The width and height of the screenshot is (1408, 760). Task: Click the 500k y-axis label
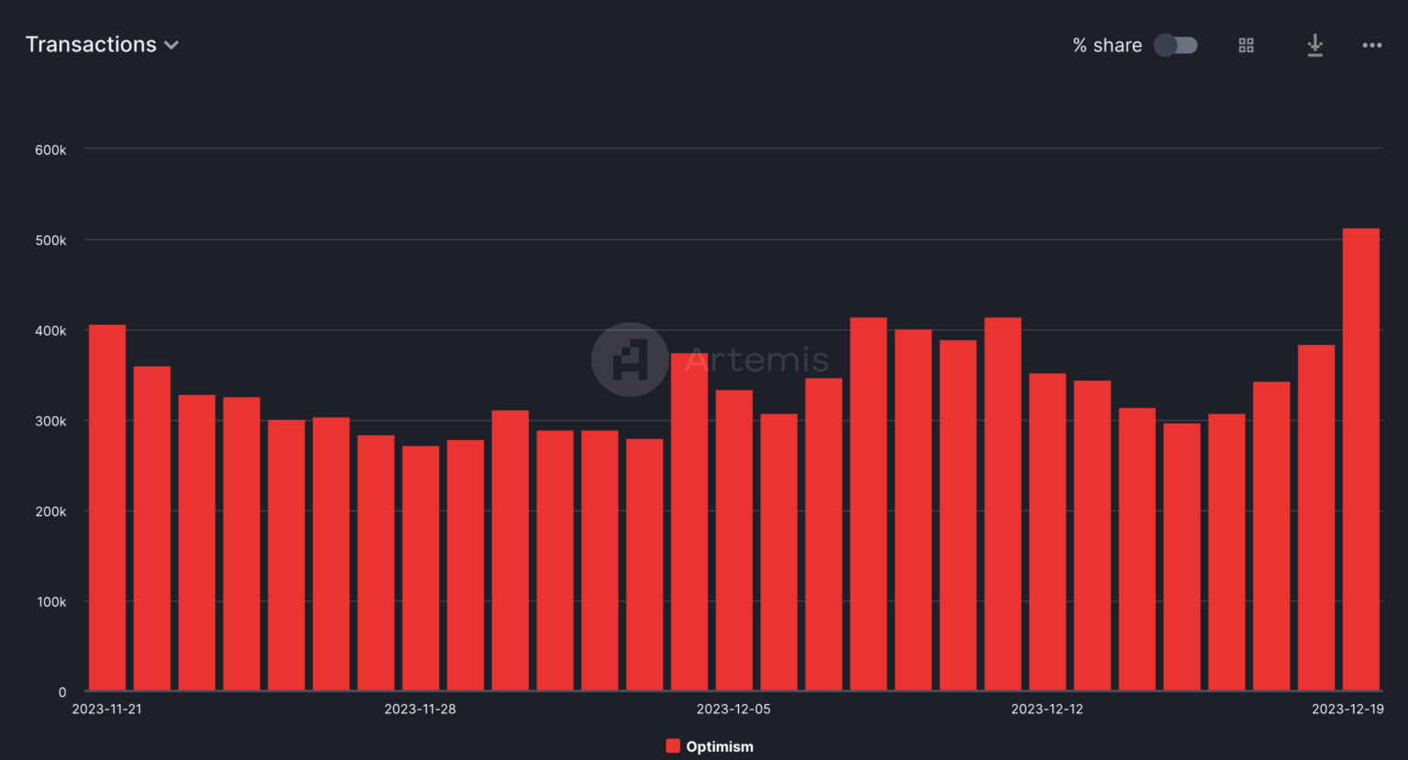point(50,240)
